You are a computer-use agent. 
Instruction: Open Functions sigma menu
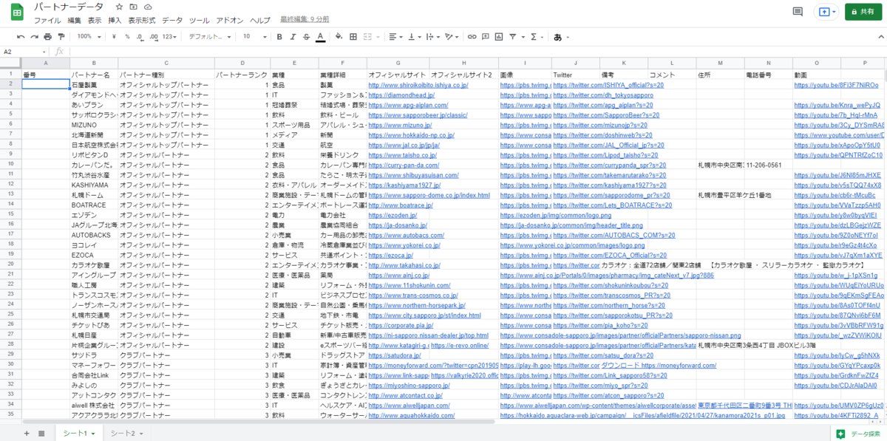point(536,36)
